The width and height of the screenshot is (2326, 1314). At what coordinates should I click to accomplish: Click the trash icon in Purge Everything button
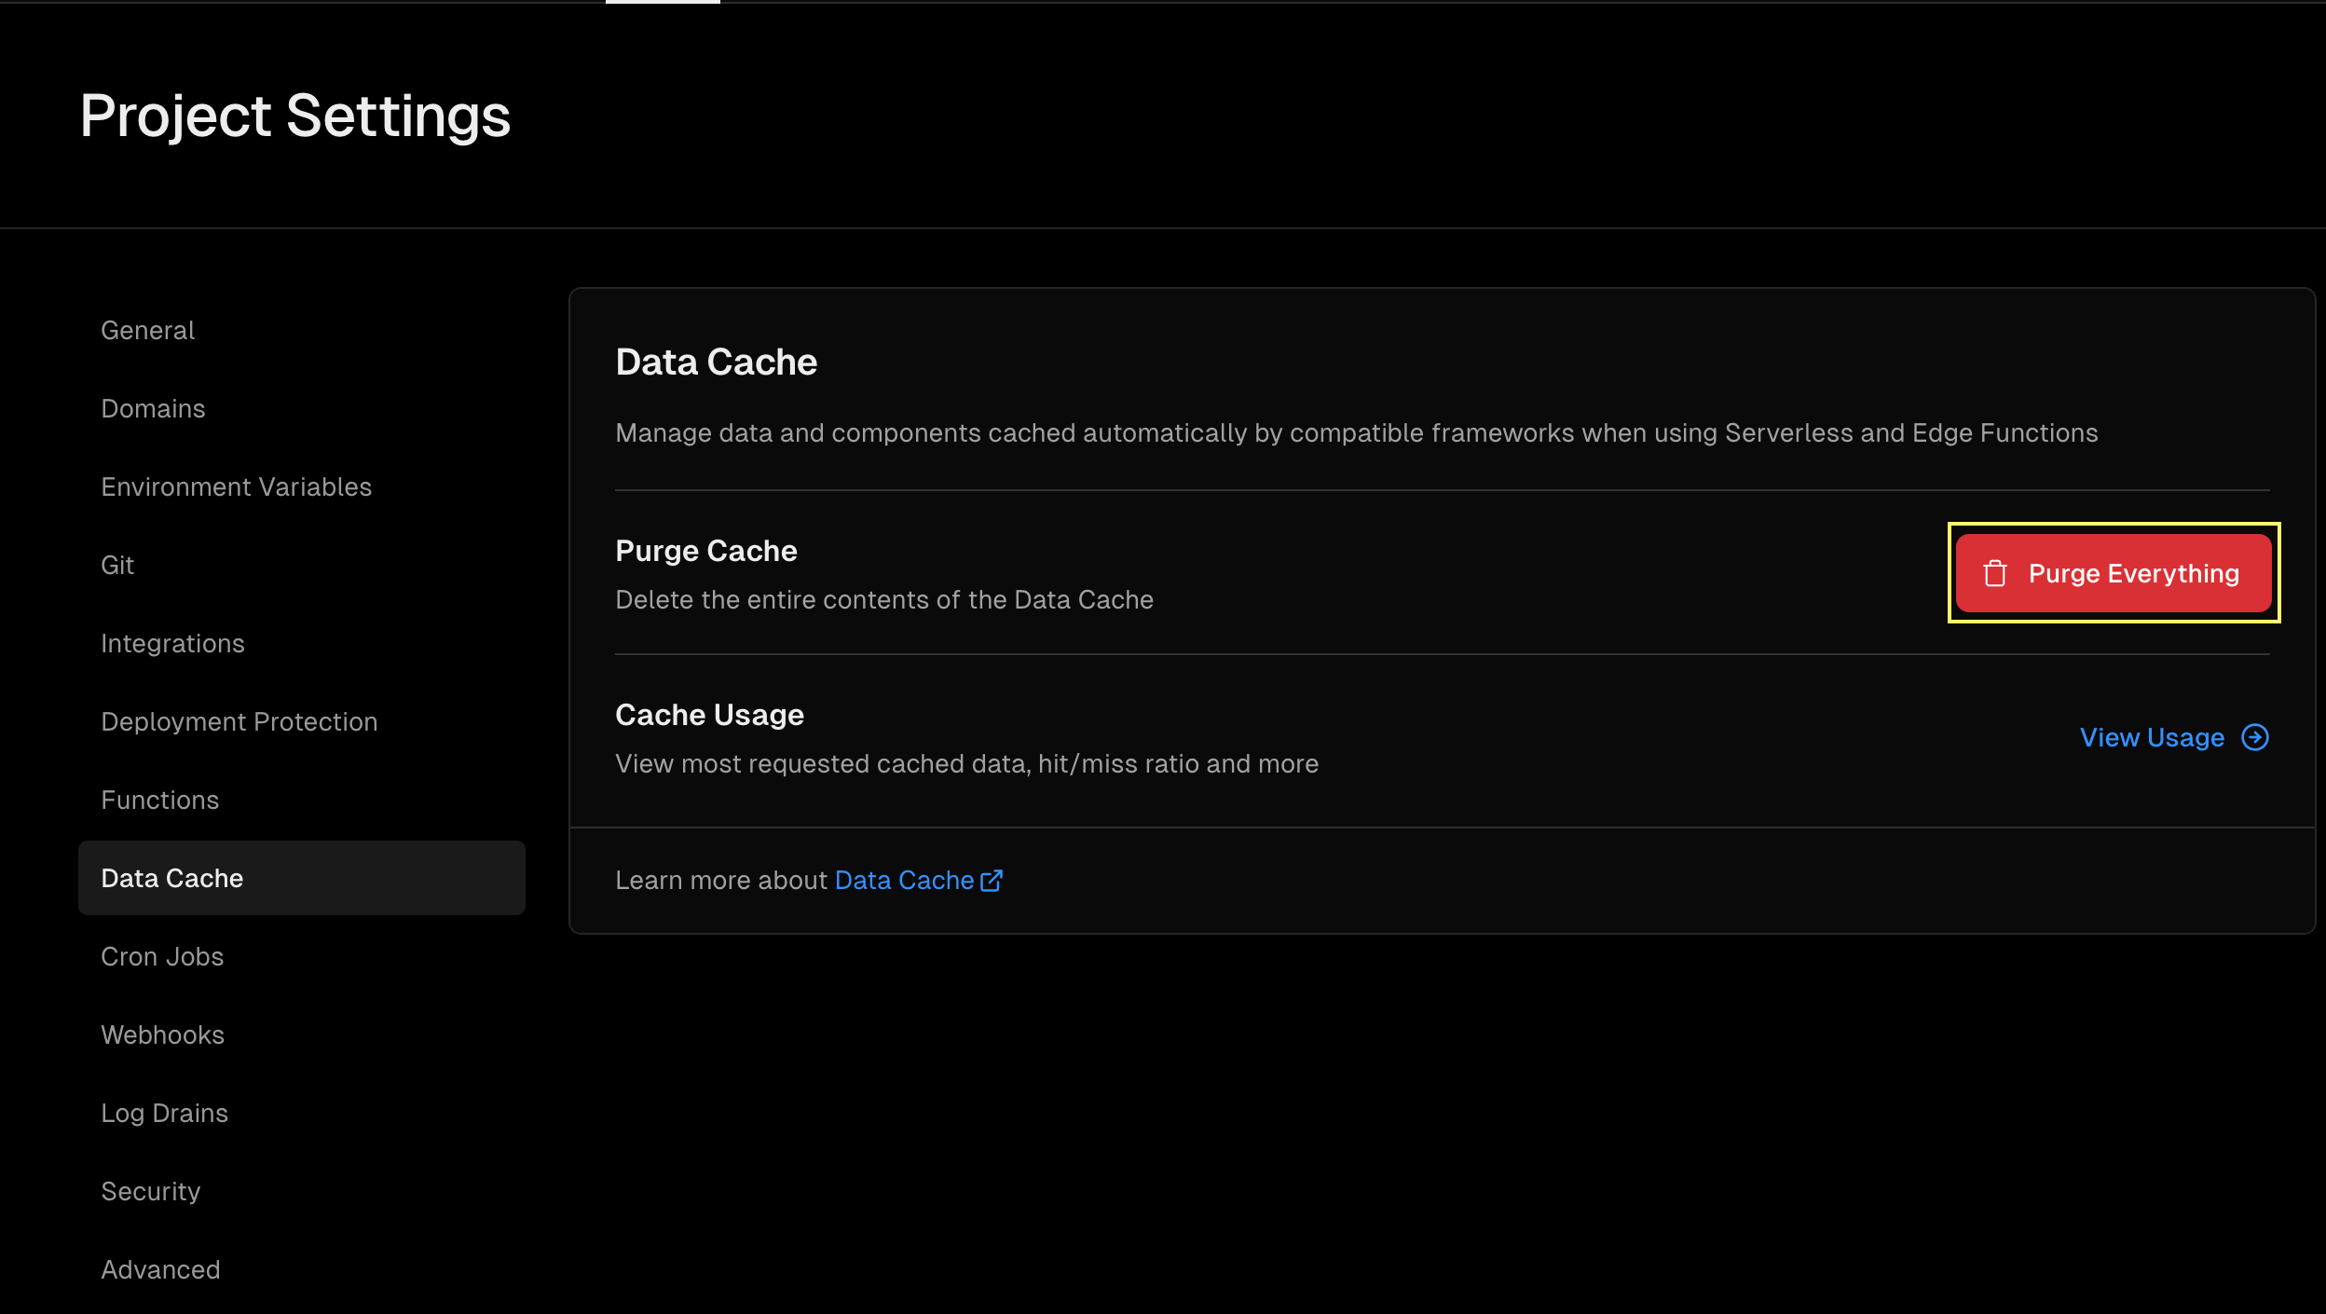pos(1994,573)
